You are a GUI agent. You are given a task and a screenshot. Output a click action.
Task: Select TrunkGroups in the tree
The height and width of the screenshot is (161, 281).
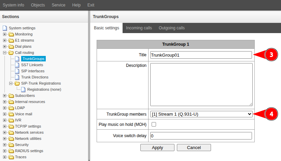(33, 59)
